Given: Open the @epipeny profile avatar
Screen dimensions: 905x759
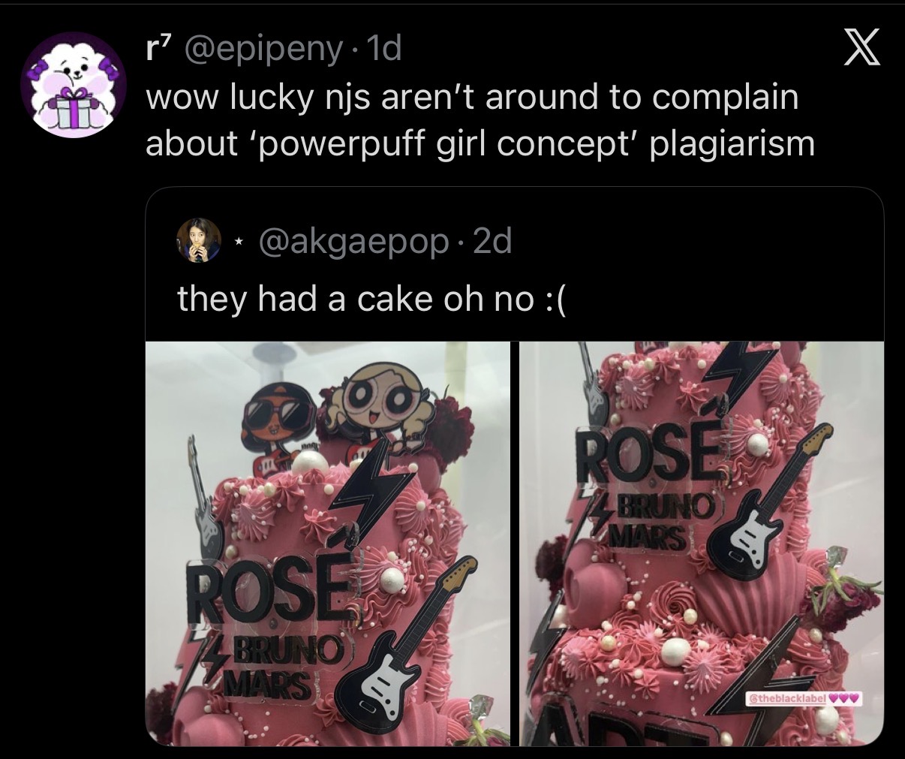Looking at the screenshot, I should coord(74,85).
